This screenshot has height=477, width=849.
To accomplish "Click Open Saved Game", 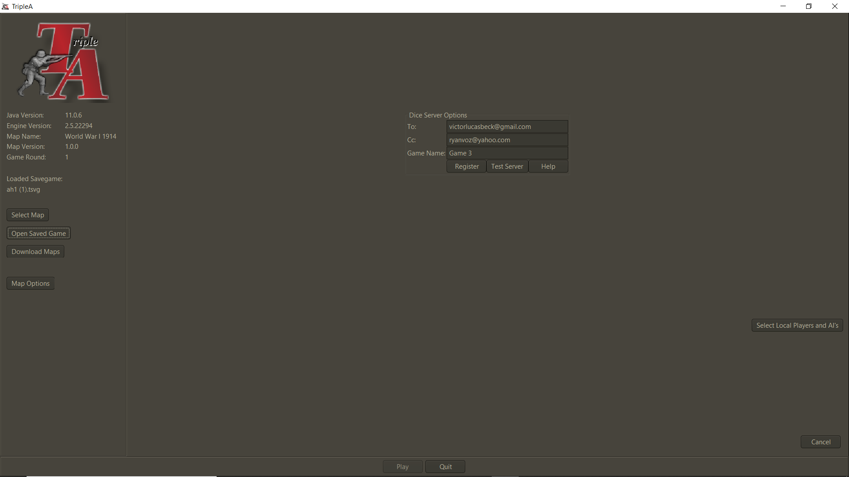I will pyautogui.click(x=38, y=233).
